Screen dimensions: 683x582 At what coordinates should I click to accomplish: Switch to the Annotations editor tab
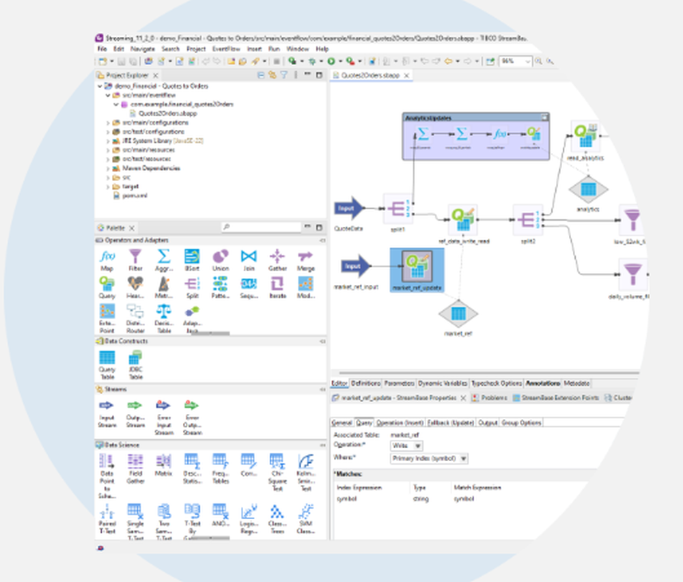point(543,383)
